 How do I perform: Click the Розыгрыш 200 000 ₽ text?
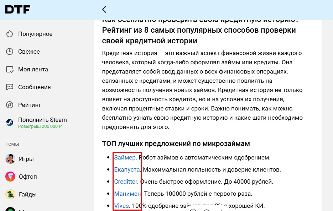click(x=40, y=126)
